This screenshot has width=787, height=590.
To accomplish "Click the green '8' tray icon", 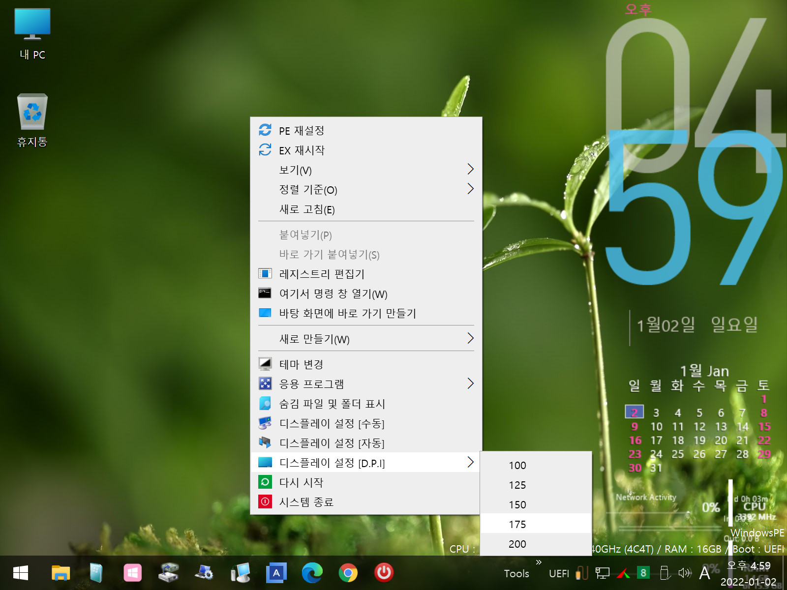I will 643,573.
